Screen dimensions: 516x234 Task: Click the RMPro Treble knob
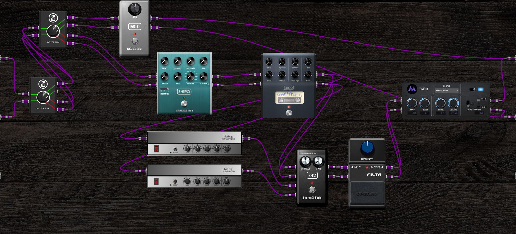pyautogui.click(x=425, y=103)
